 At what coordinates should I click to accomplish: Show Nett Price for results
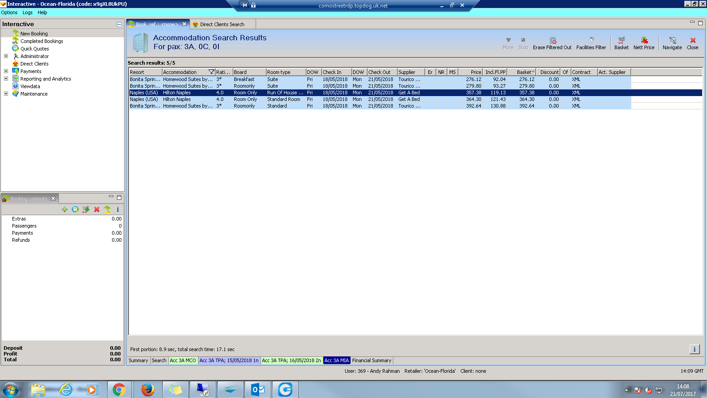[x=644, y=43]
